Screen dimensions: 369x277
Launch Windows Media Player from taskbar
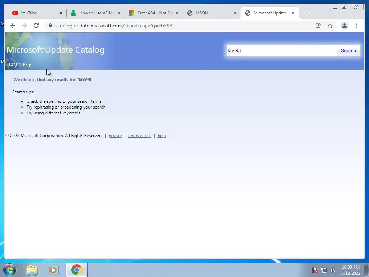[x=54, y=270]
